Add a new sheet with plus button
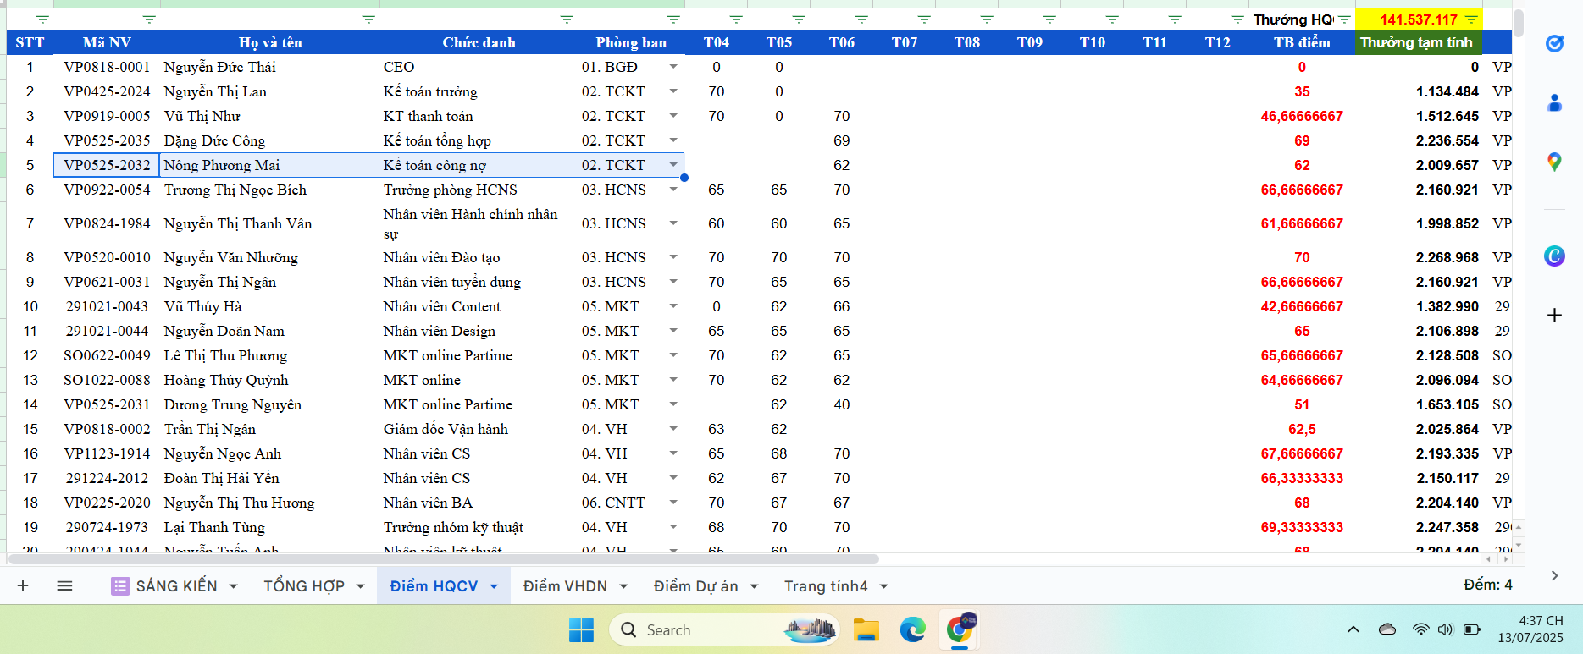Screen dimensions: 1583x654 click(x=23, y=585)
